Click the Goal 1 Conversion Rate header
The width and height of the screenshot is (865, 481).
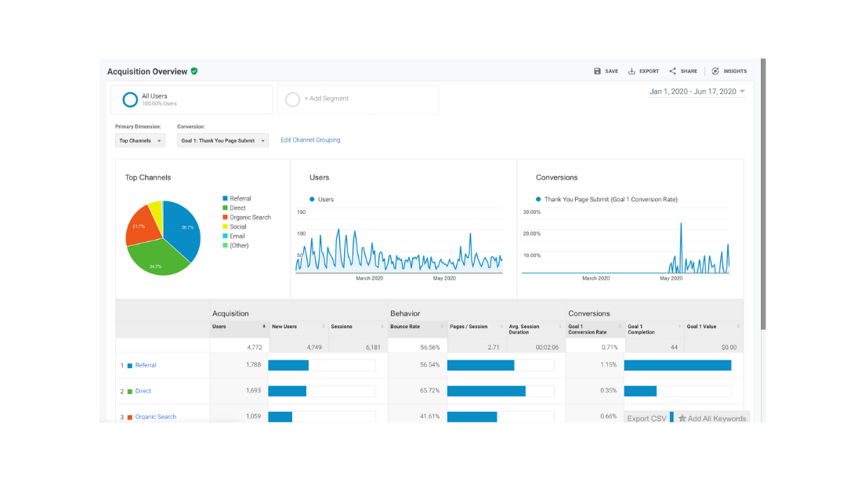click(x=588, y=329)
